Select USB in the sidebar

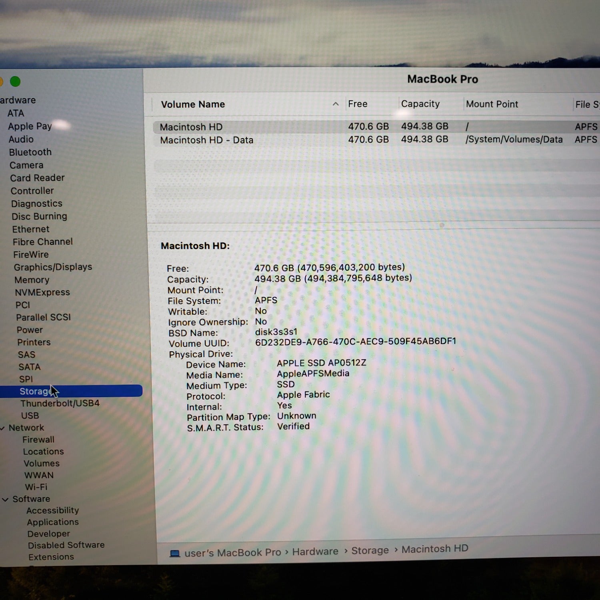point(30,416)
